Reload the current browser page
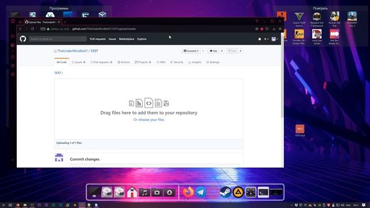The width and height of the screenshot is (370, 208). coord(32,29)
